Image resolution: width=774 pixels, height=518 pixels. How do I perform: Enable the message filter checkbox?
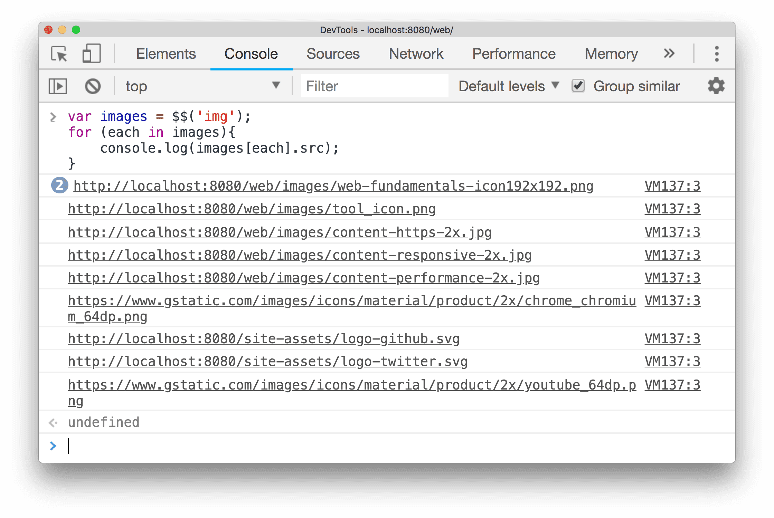coord(577,86)
